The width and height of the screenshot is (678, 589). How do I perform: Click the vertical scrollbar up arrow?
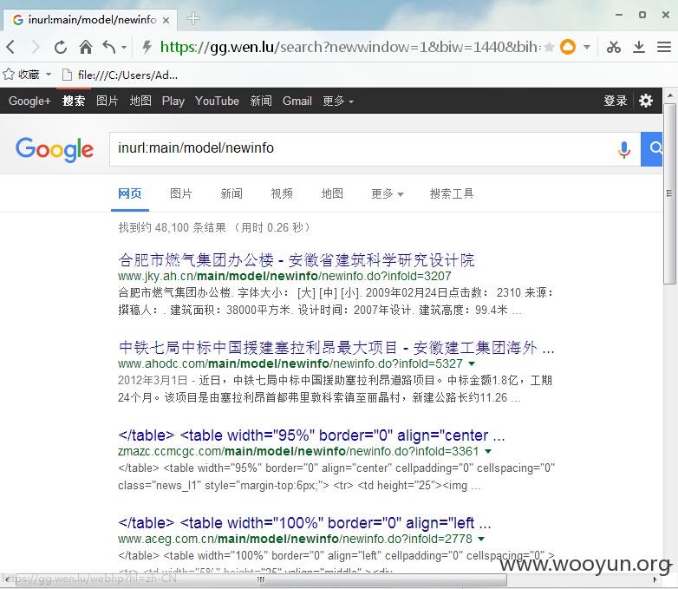pyautogui.click(x=670, y=95)
